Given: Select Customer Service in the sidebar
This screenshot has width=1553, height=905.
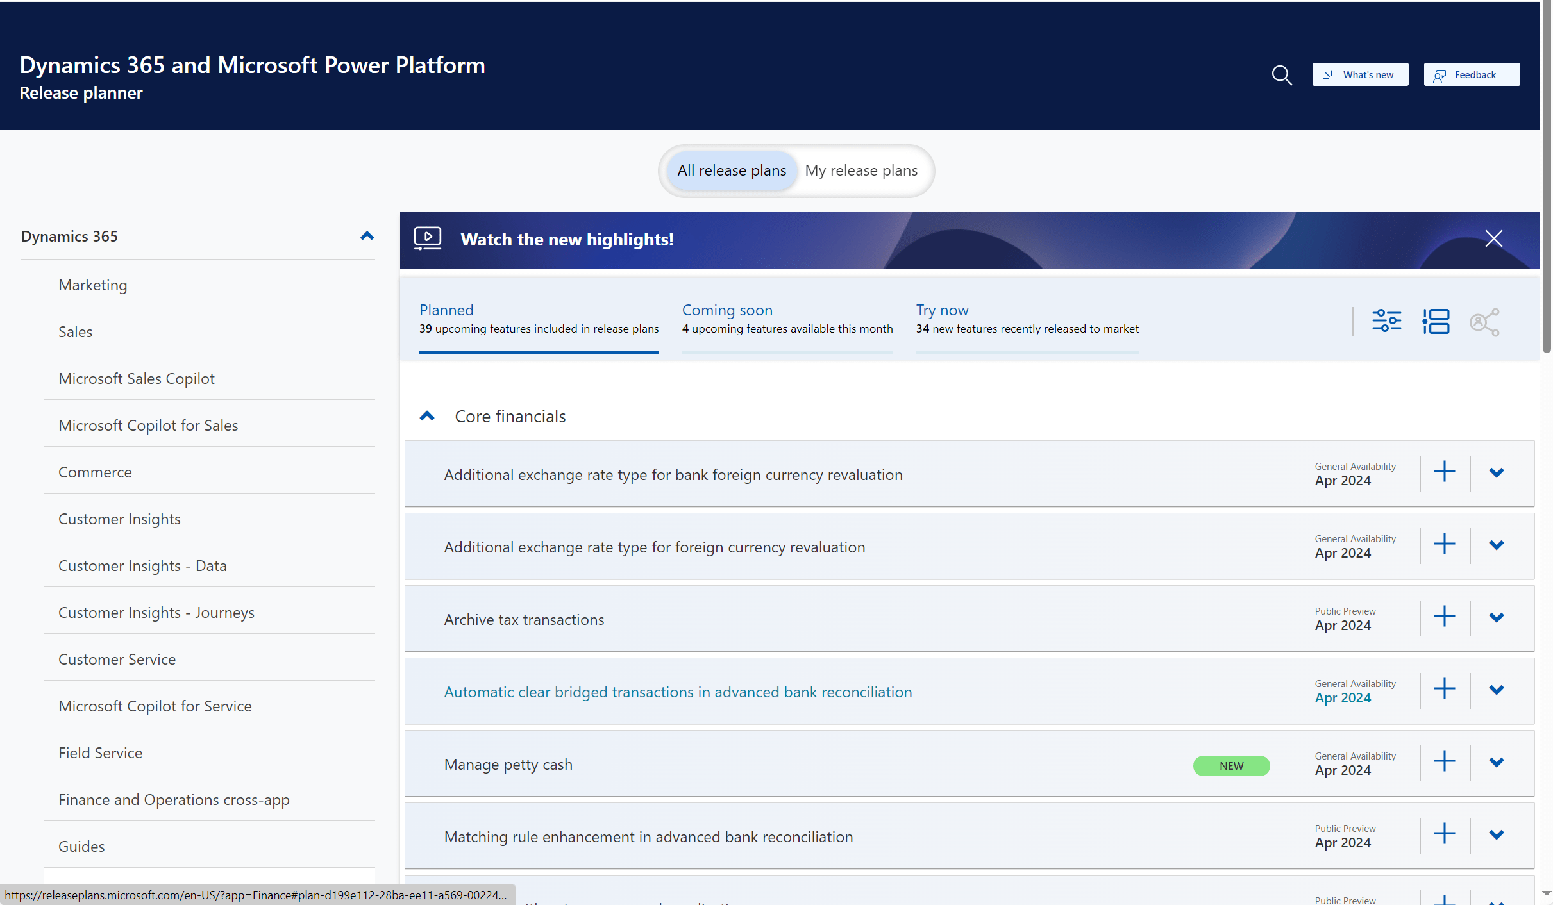Looking at the screenshot, I should tap(117, 659).
